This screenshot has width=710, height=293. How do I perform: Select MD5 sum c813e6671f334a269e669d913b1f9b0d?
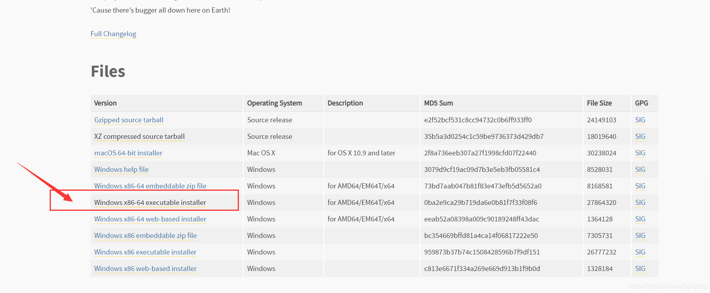tap(482, 269)
